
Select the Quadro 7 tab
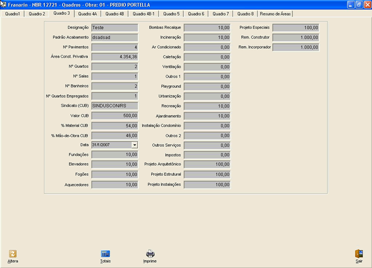(x=221, y=14)
